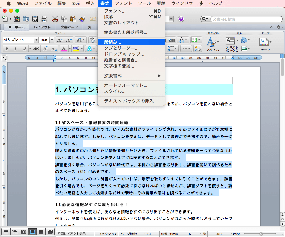Increase font size with A up icon
This screenshot has height=237, width=285.
coord(60,40)
